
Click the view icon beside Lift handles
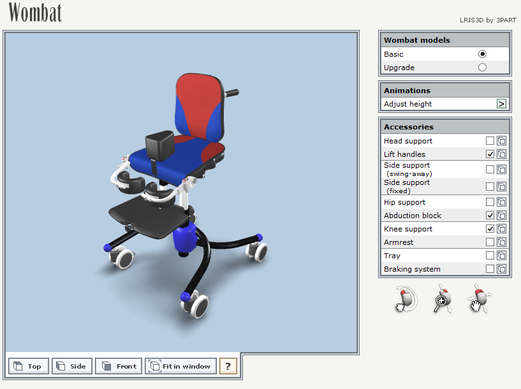[501, 154]
